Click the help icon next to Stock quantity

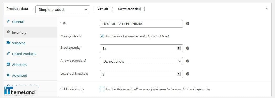click(x=187, y=48)
